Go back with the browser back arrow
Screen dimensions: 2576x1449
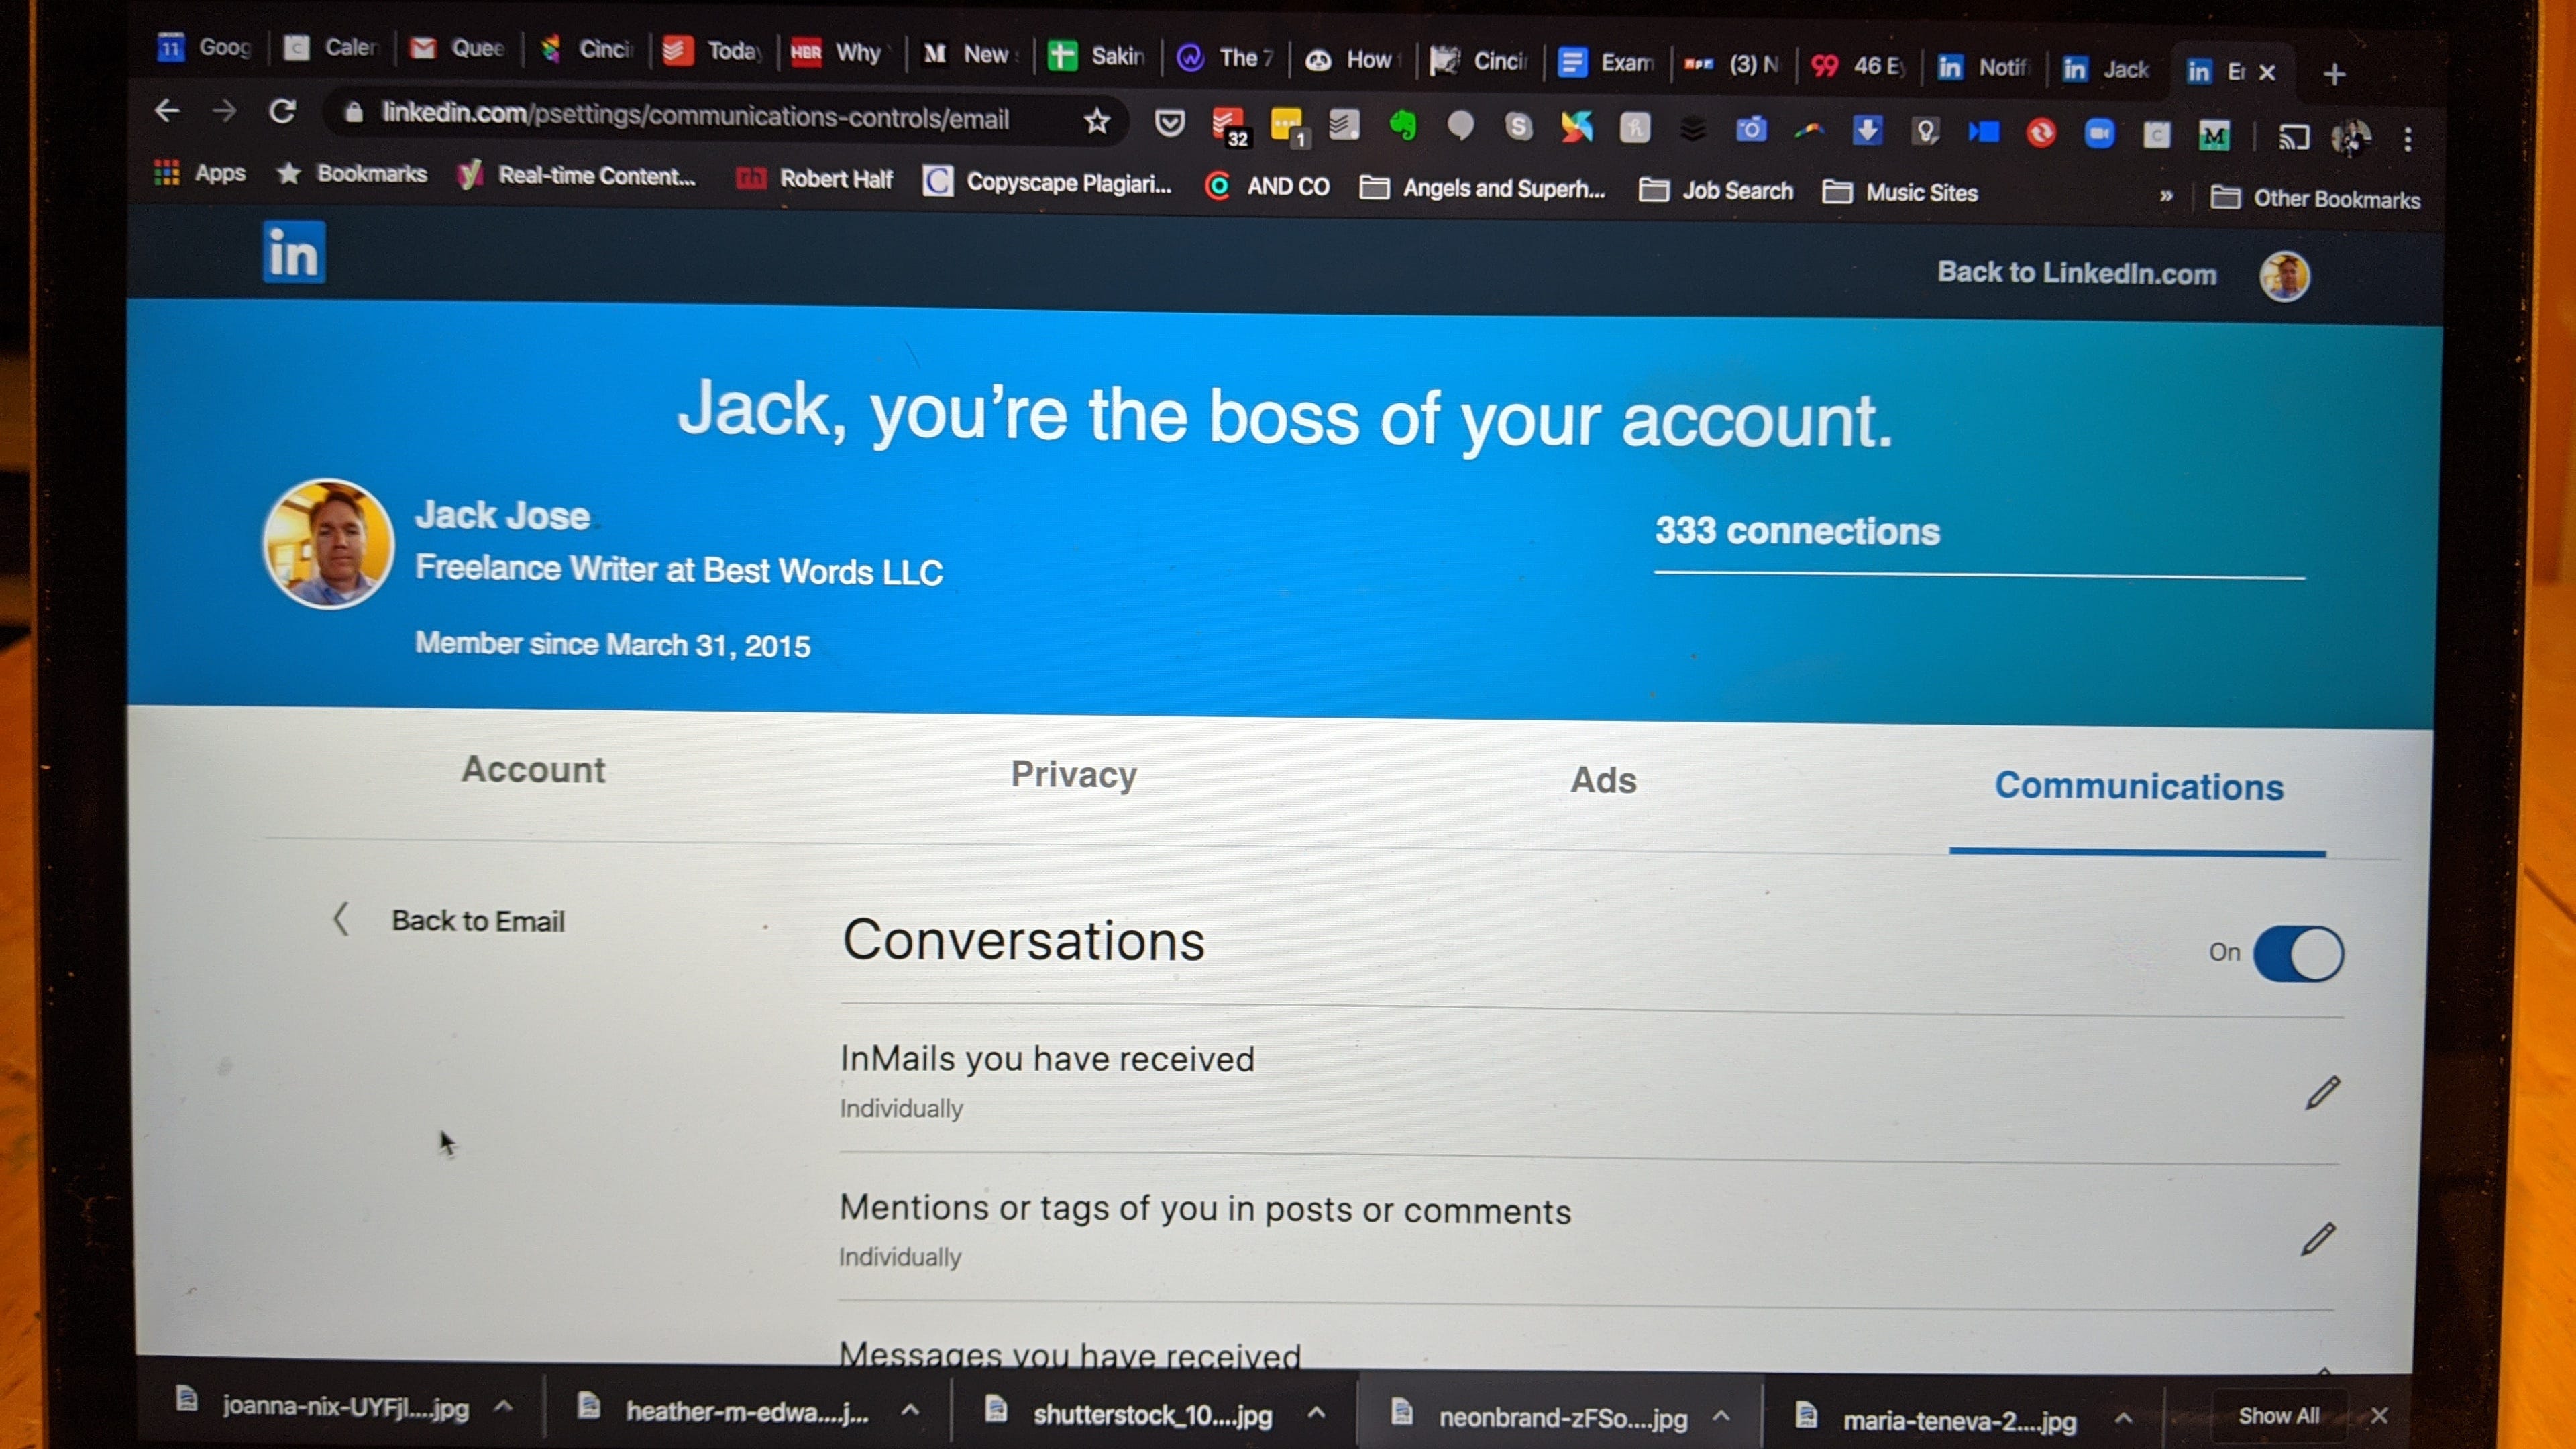[x=167, y=110]
